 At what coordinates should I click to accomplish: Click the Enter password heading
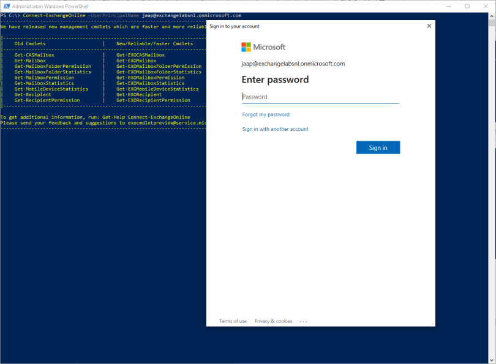point(275,80)
